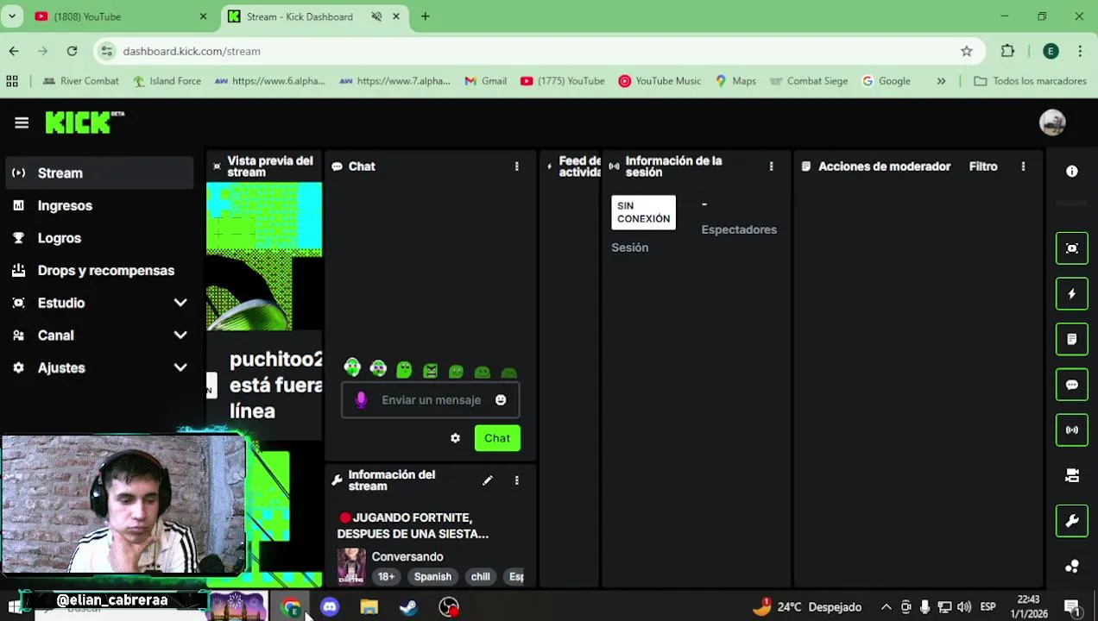Open Steam from the taskbar
Image resolution: width=1098 pixels, height=621 pixels.
[x=408, y=607]
